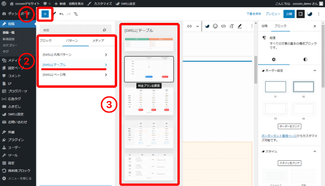Collapse the スタイル panel
The height and width of the screenshot is (186, 325).
point(289,152)
